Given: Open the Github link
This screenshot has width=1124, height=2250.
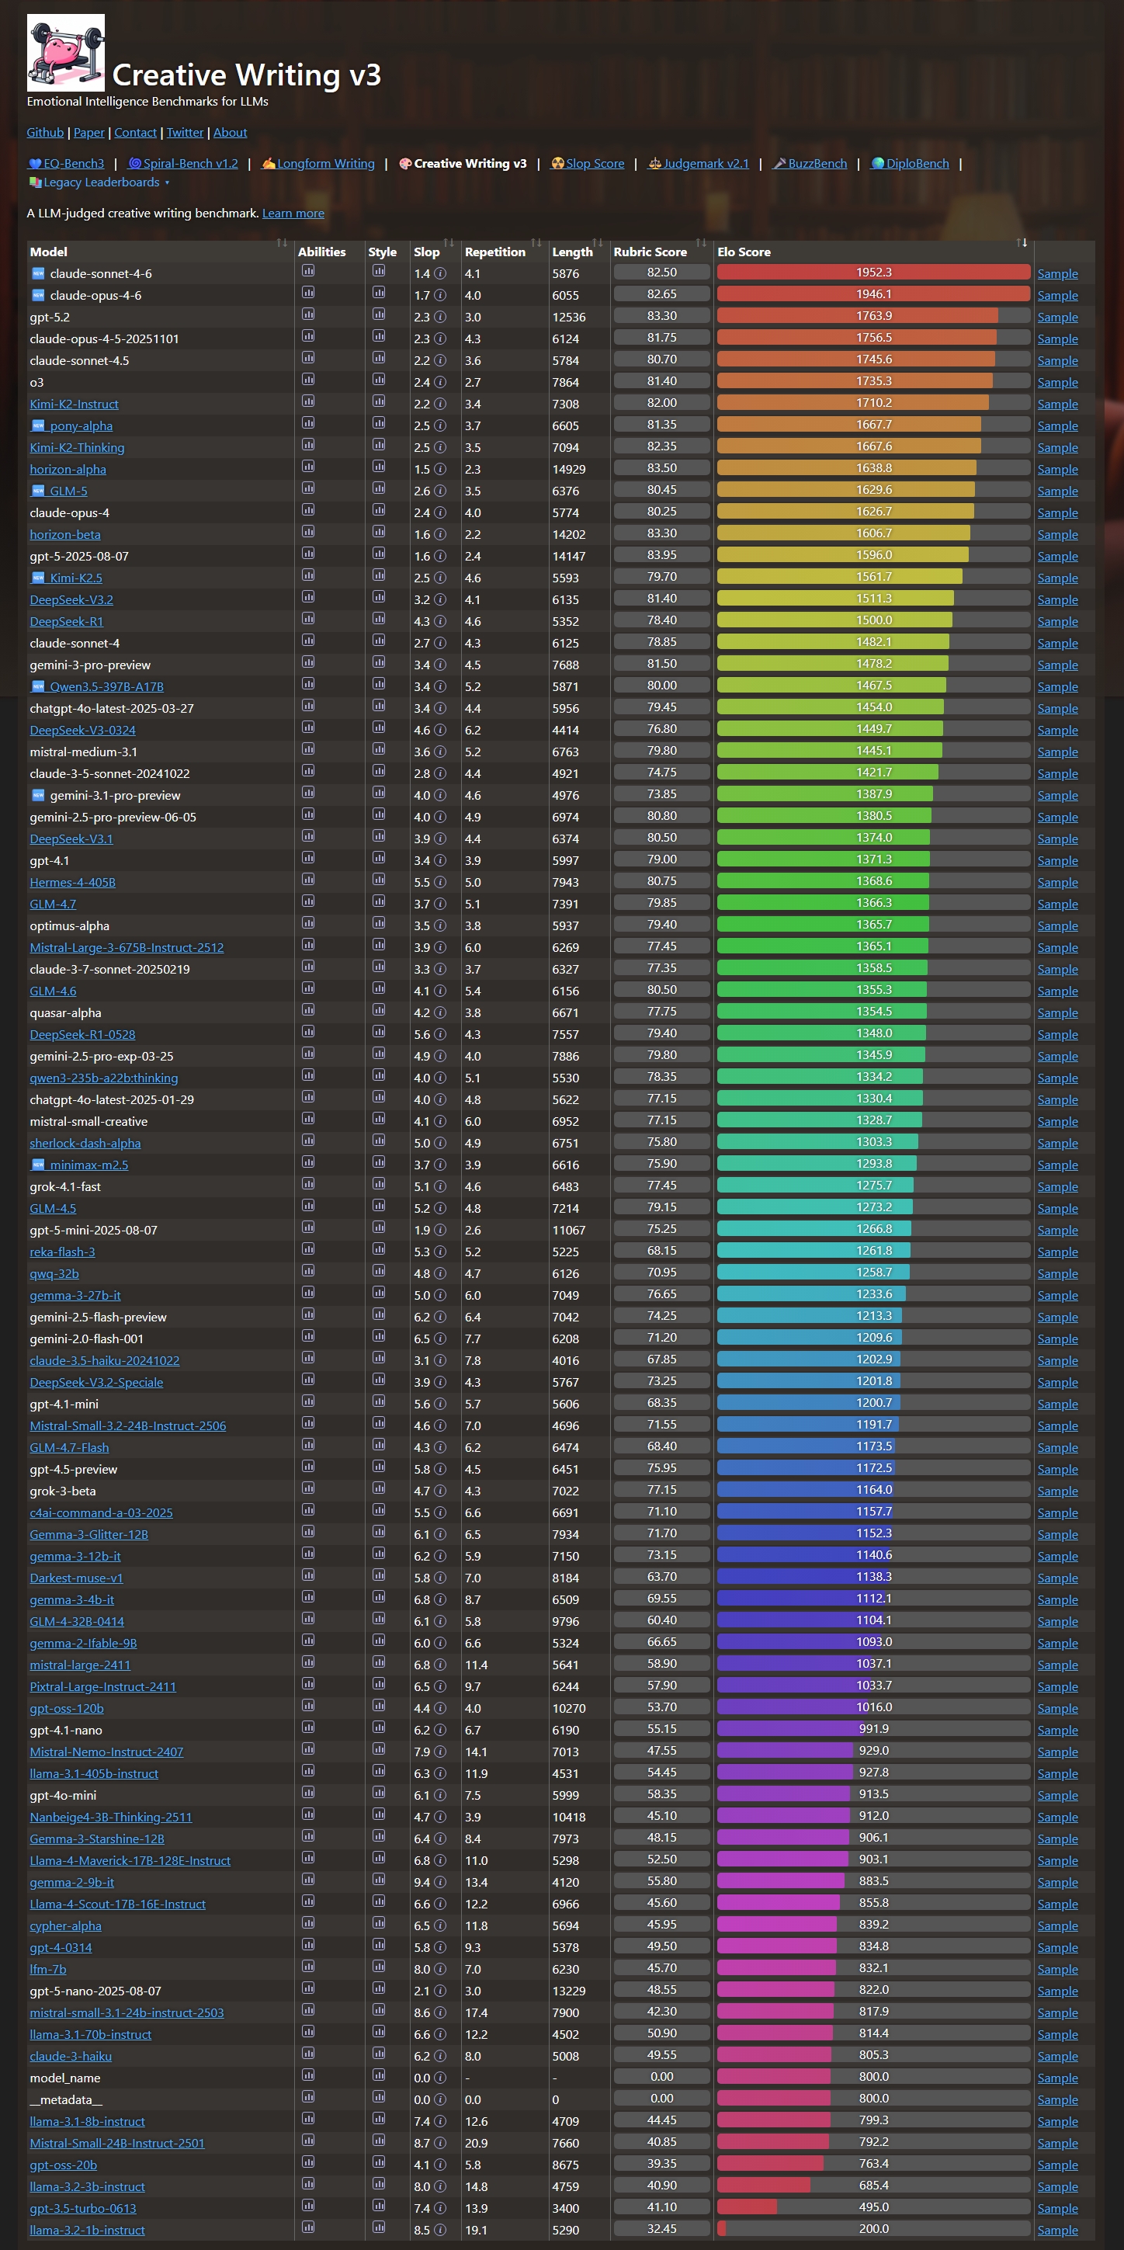Looking at the screenshot, I should tap(46, 133).
